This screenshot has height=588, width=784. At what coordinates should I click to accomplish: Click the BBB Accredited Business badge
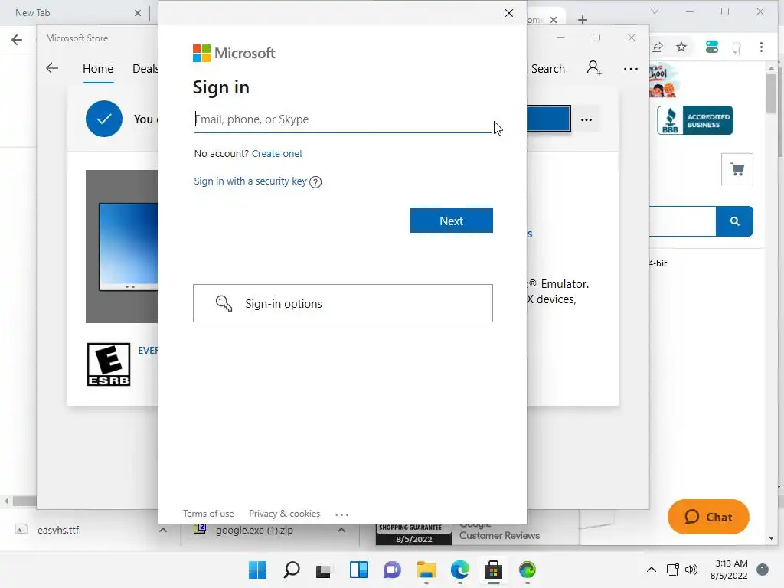point(695,120)
